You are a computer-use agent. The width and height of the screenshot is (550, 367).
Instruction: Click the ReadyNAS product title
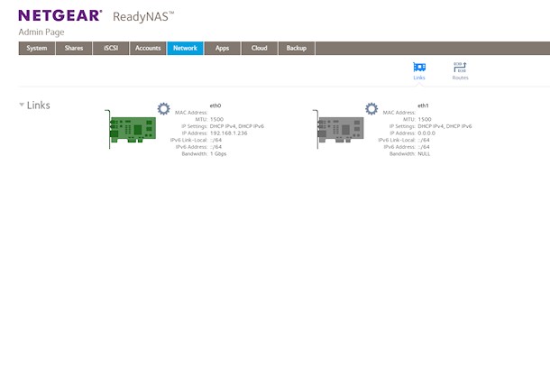pos(144,17)
